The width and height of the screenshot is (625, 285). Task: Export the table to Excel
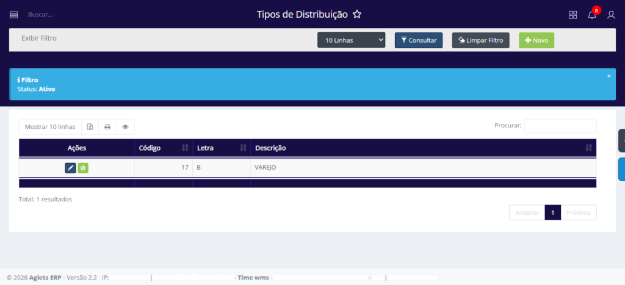coord(90,127)
